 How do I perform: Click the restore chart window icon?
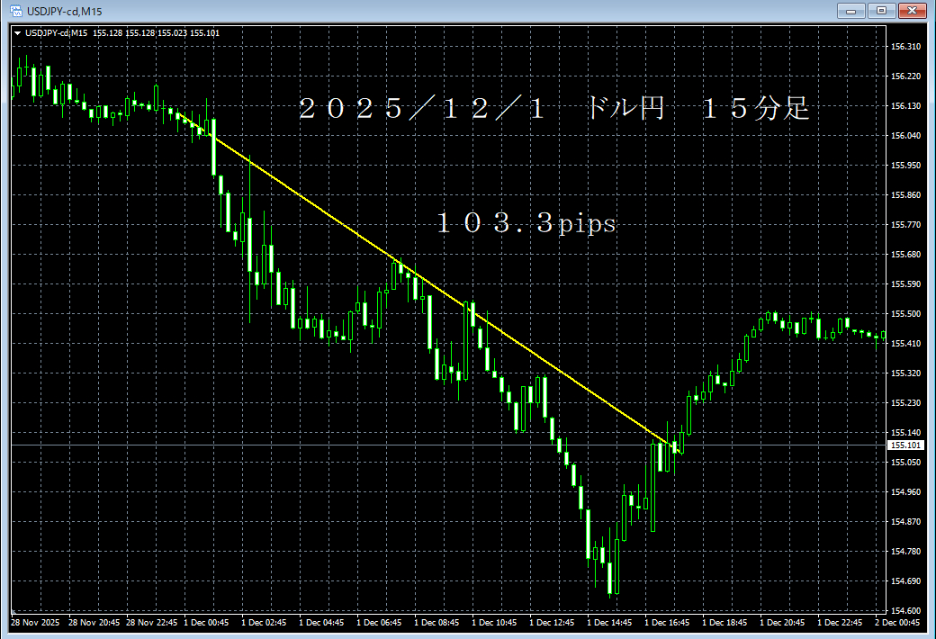[x=880, y=10]
